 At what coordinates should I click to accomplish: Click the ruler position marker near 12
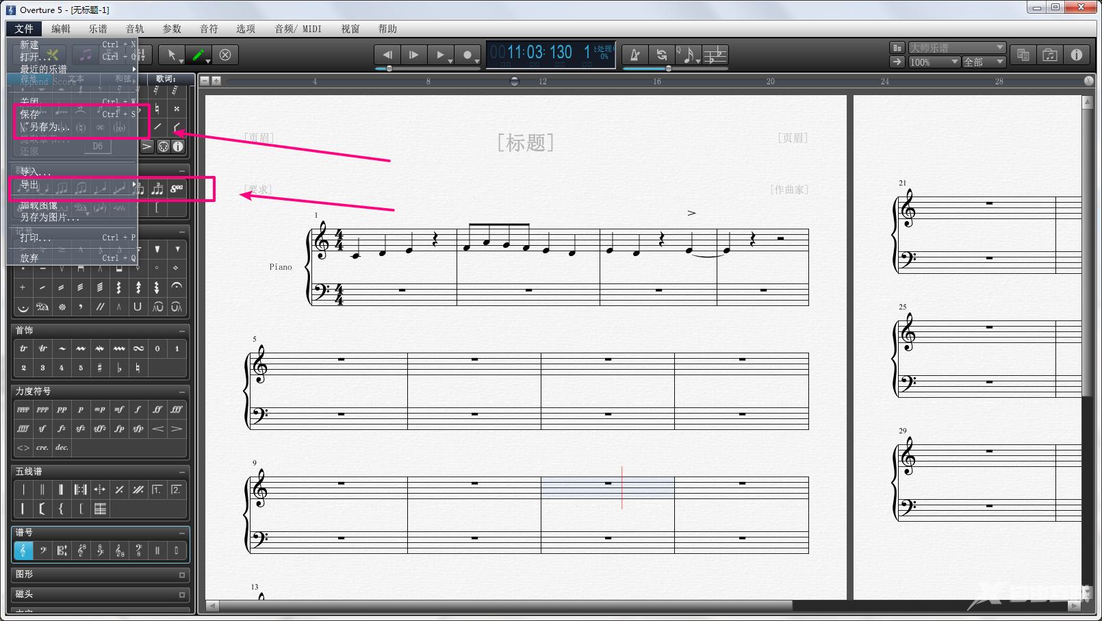tap(515, 81)
